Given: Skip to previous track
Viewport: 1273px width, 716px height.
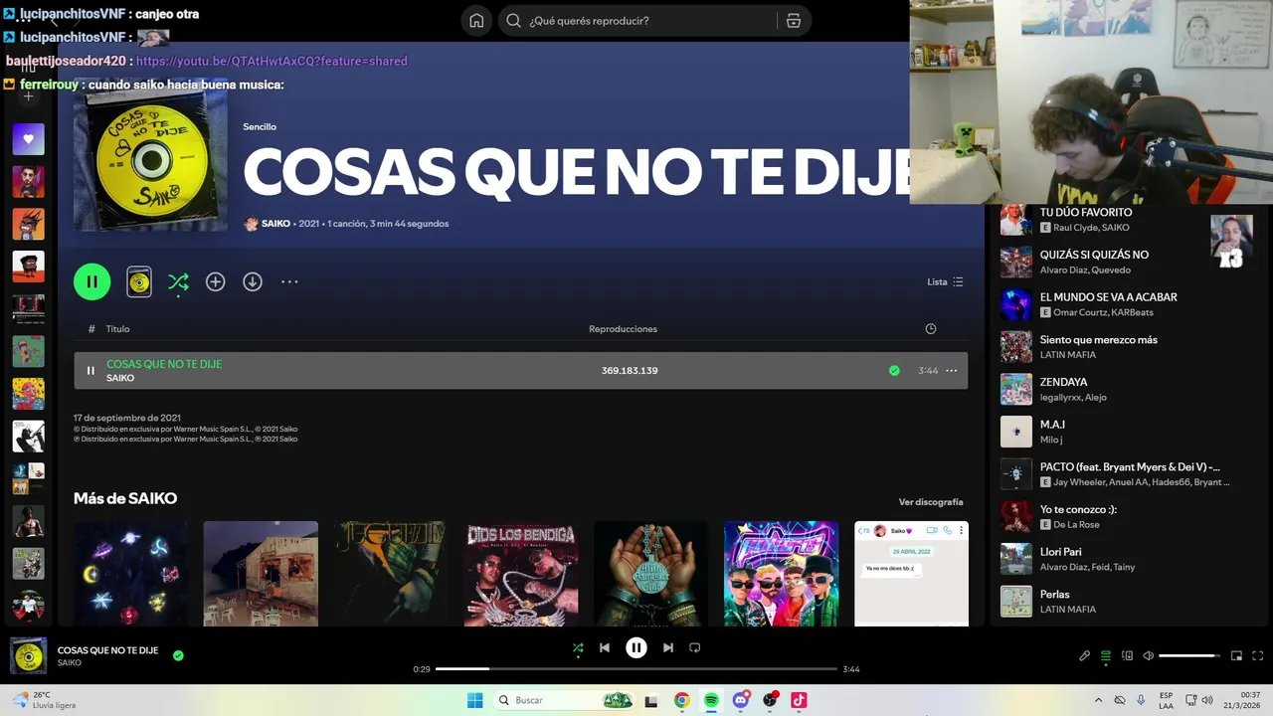Looking at the screenshot, I should 604,647.
